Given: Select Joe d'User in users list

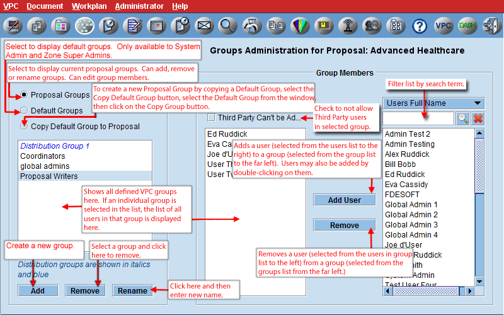Looking at the screenshot, I should click(429, 244).
